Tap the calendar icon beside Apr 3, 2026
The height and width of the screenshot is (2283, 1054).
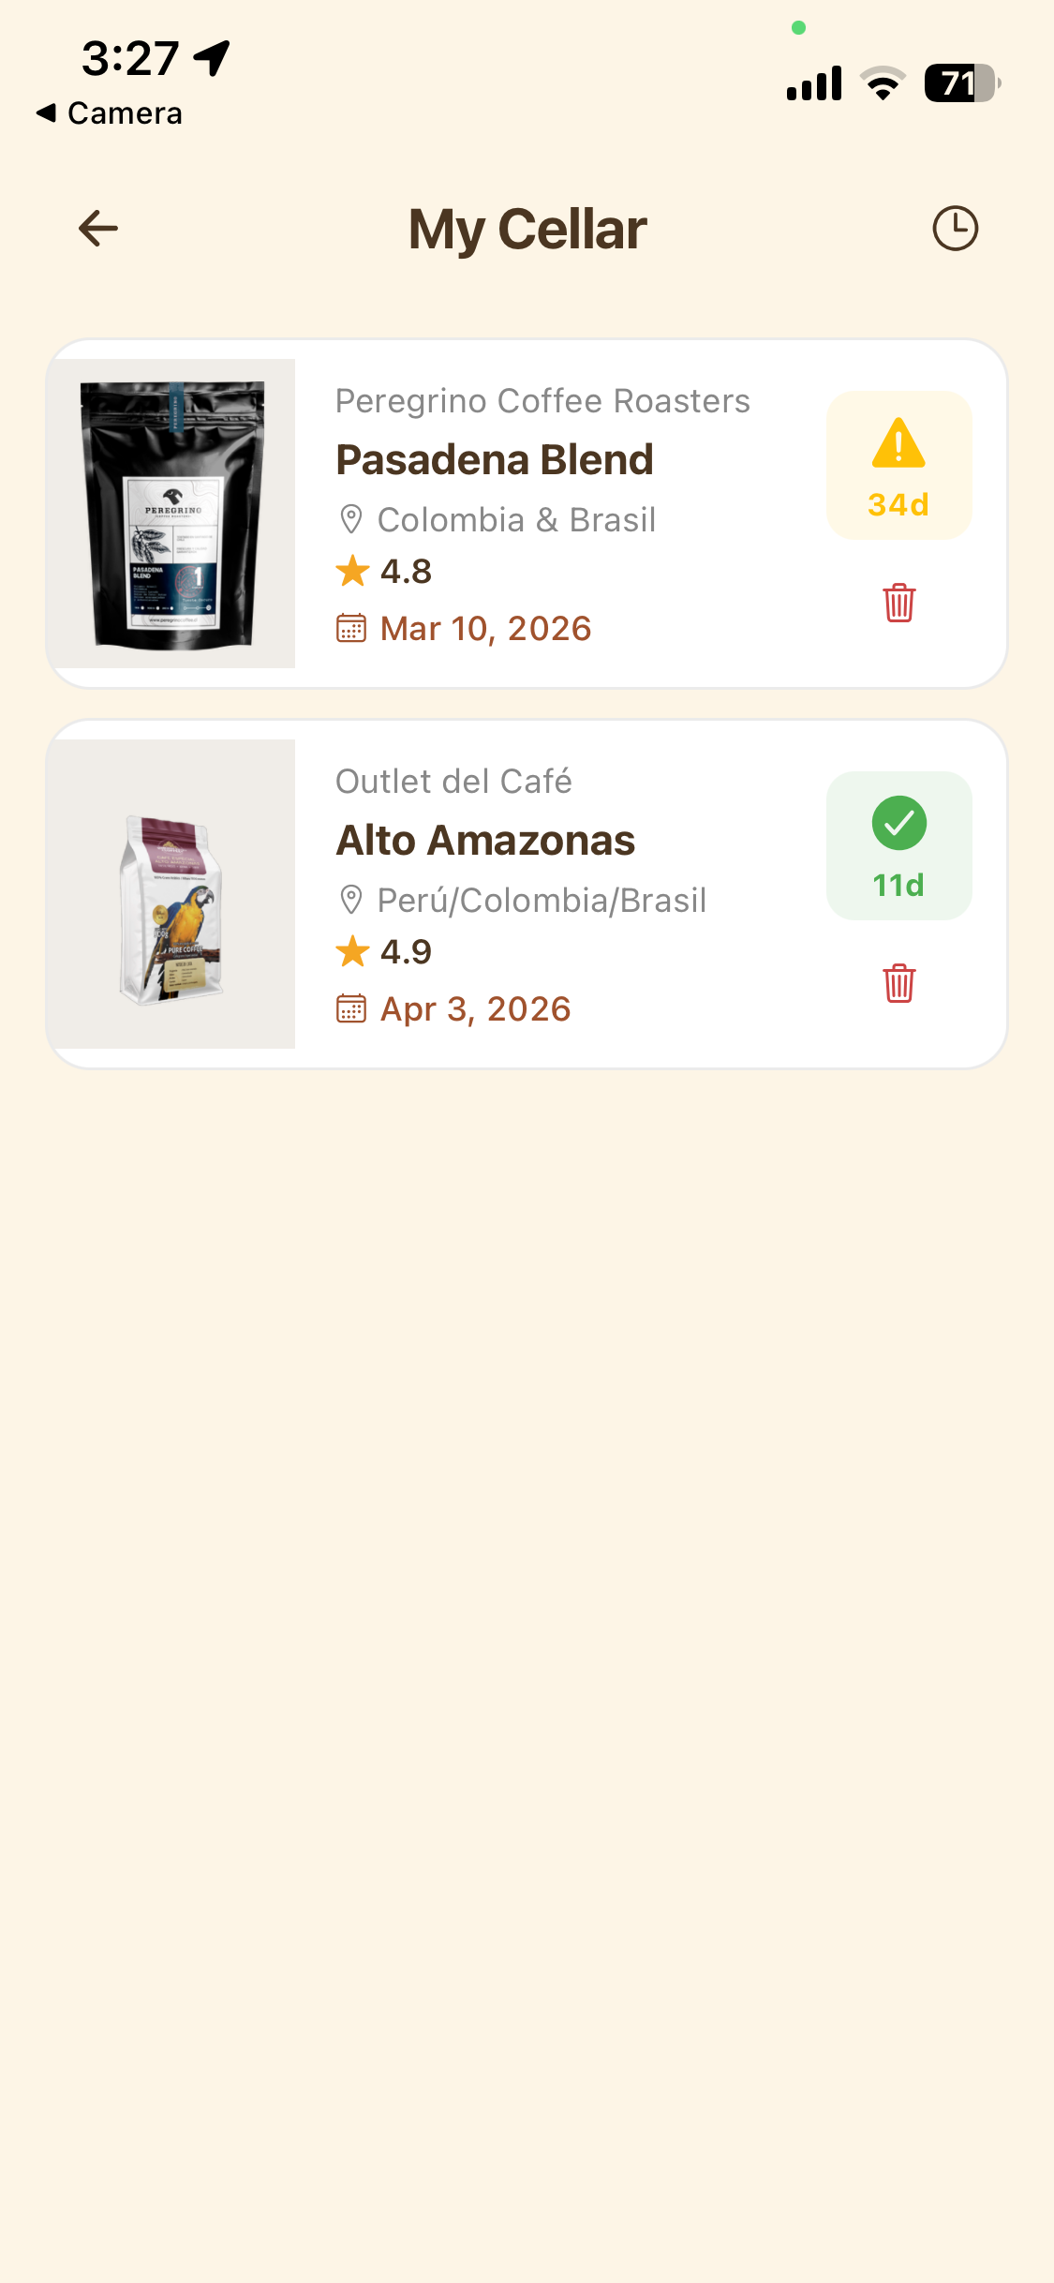[x=351, y=1008]
